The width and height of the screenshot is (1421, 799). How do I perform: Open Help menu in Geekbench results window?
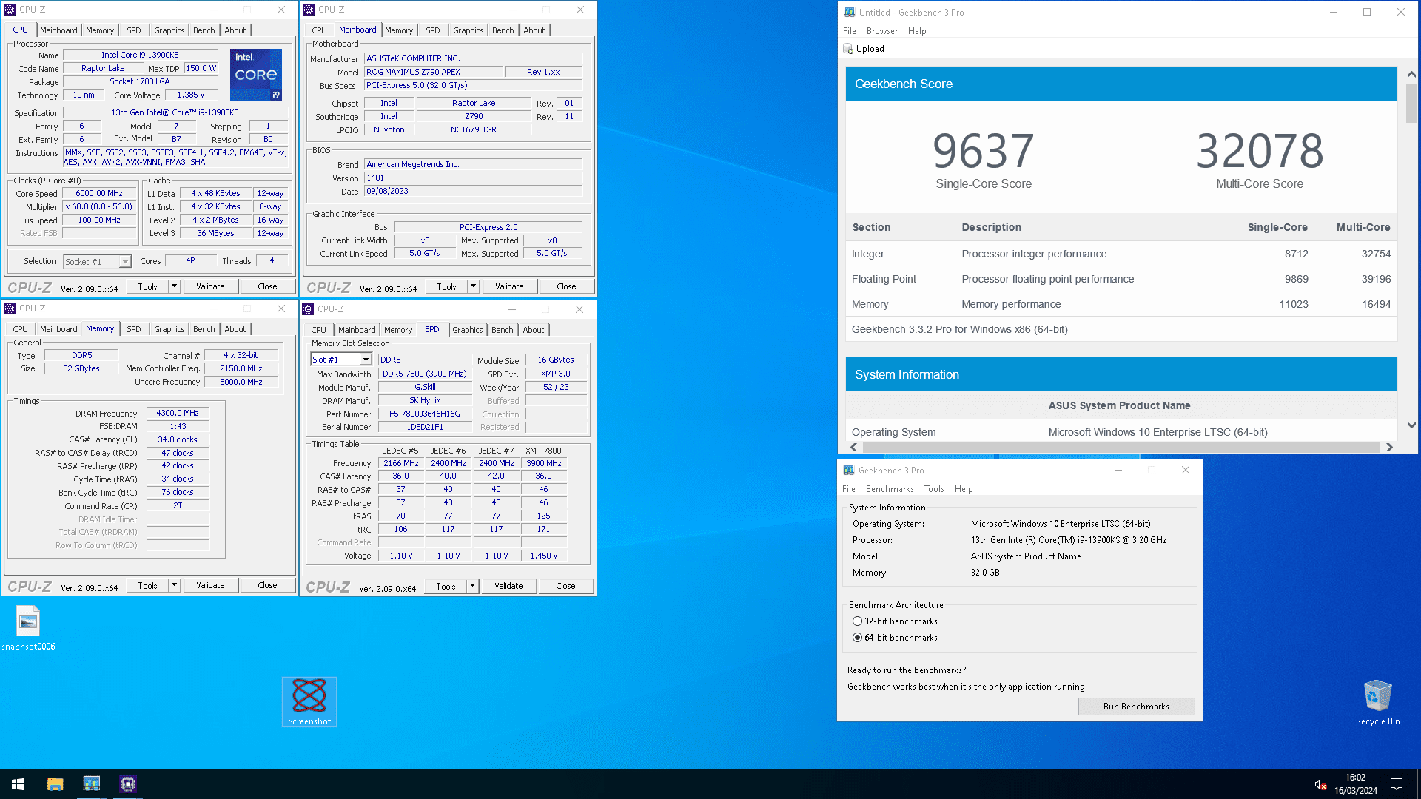tap(917, 31)
